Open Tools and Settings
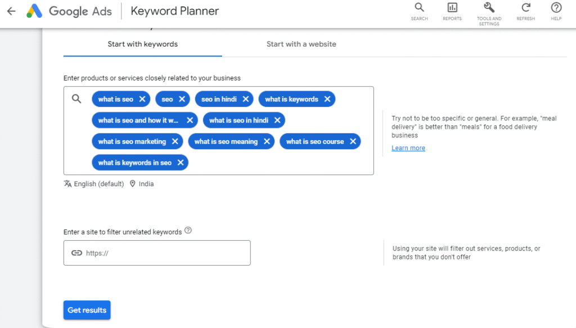The image size is (576, 328). tap(489, 14)
